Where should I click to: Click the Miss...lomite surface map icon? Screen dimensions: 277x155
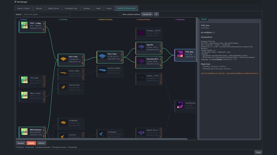click(24, 95)
